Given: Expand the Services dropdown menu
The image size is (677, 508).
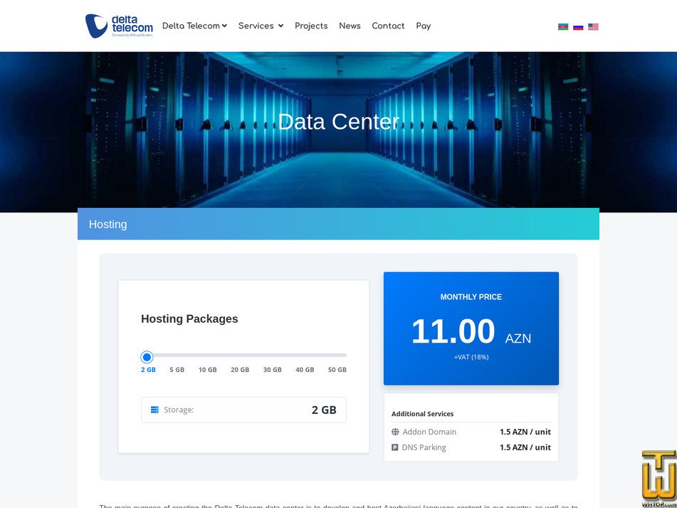Looking at the screenshot, I should (261, 26).
